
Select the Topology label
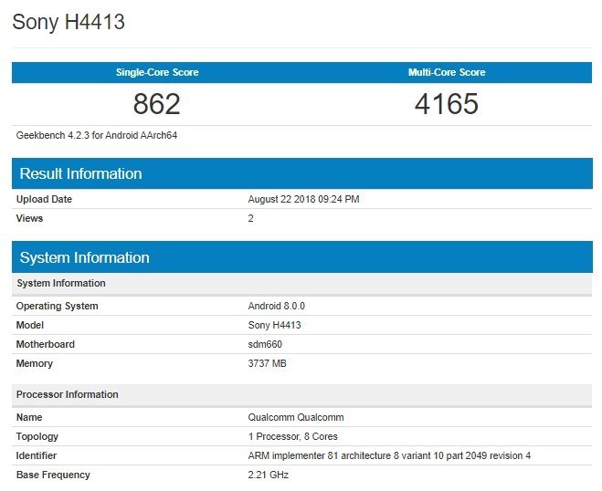(x=37, y=436)
